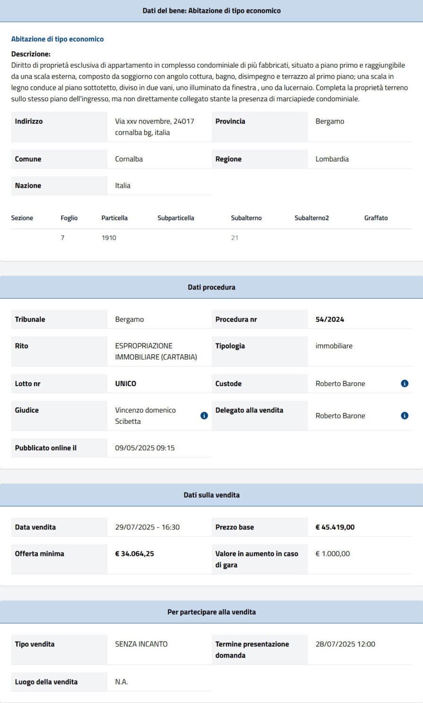Click the 'Data vendita' label
Screen dimensions: 423x703
coord(35,527)
